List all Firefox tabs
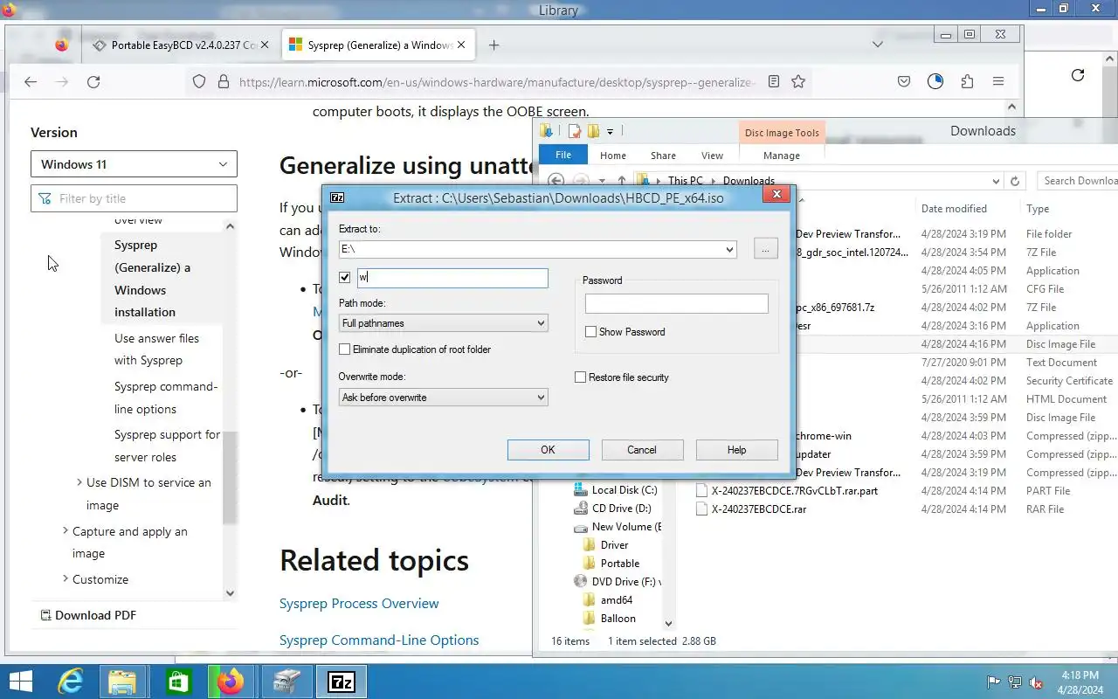Viewport: 1118px width, 699px height. click(x=878, y=45)
